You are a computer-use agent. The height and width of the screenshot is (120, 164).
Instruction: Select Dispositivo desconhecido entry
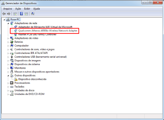pyautogui.click(x=32, y=79)
